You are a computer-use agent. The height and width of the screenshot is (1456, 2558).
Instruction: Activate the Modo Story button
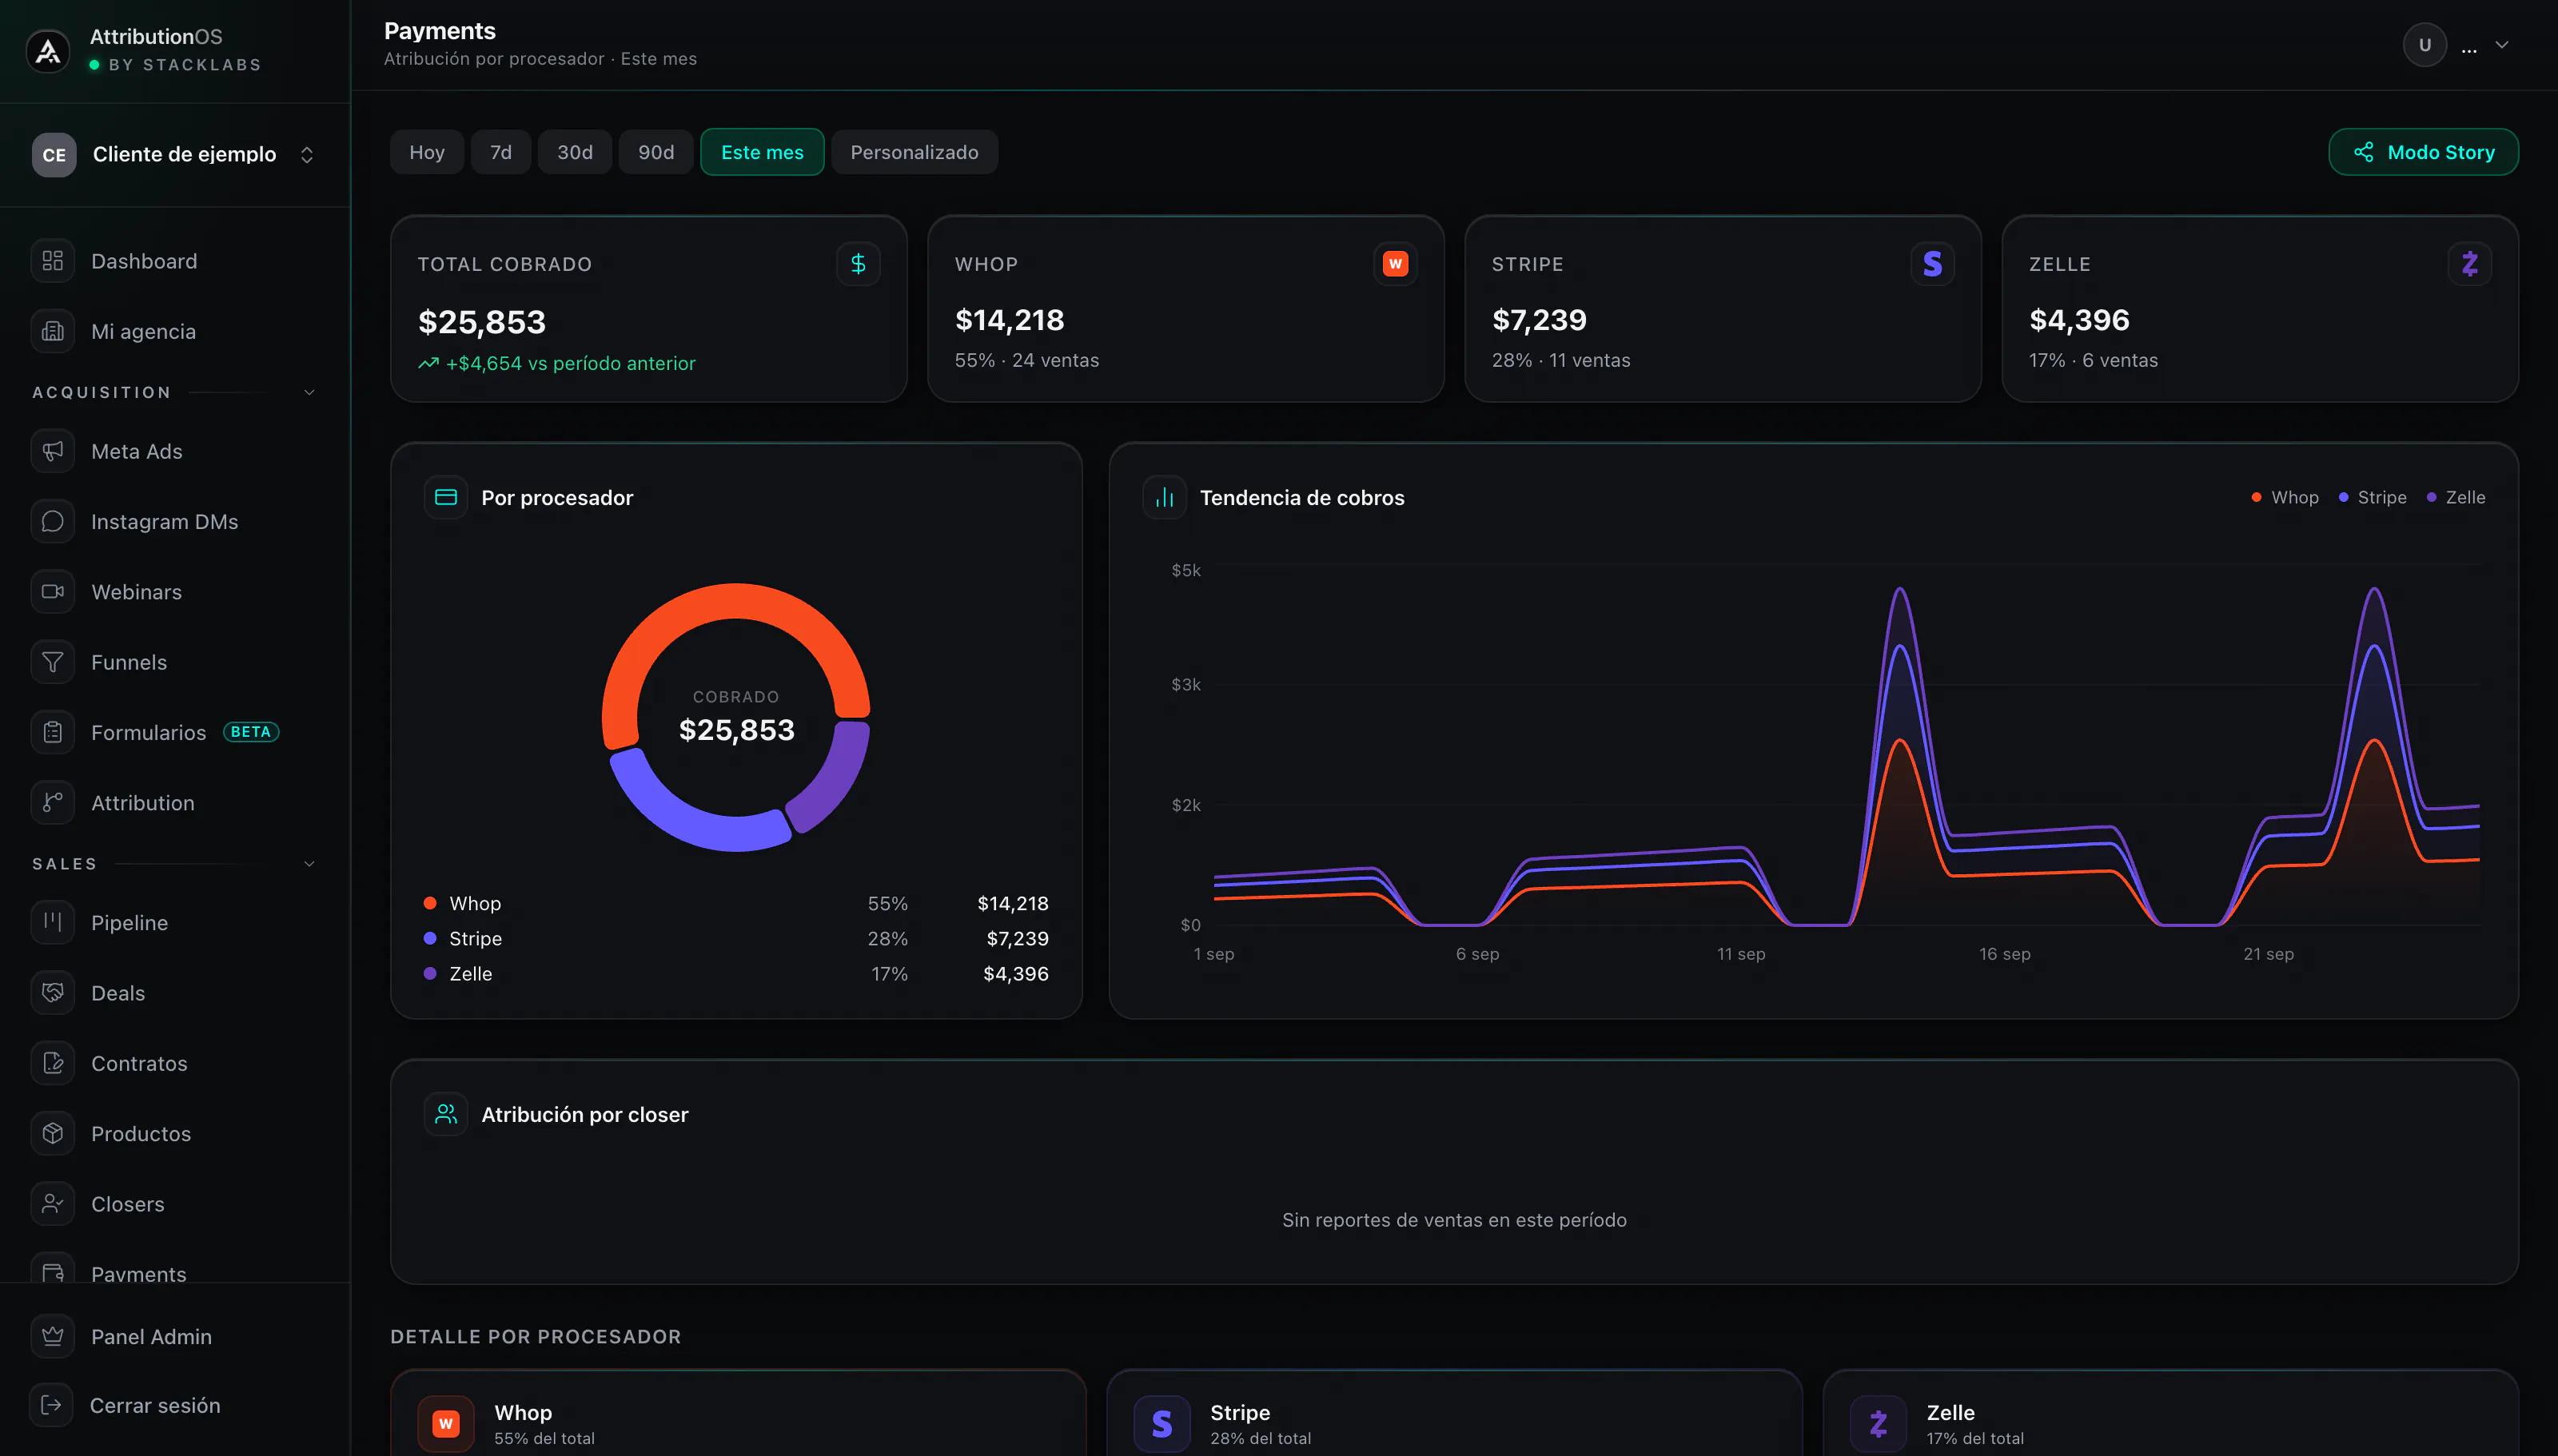(2423, 152)
